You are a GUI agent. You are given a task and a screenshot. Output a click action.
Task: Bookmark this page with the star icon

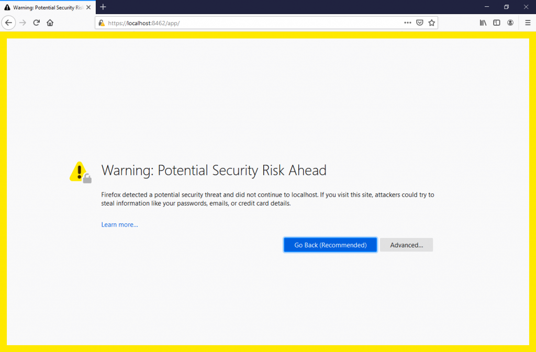(432, 22)
